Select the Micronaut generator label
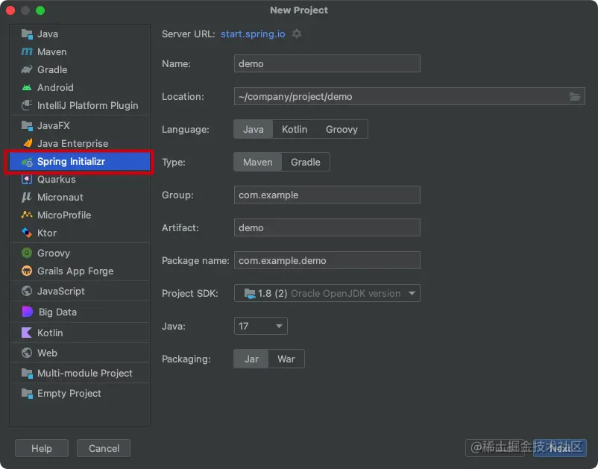 [x=60, y=197]
